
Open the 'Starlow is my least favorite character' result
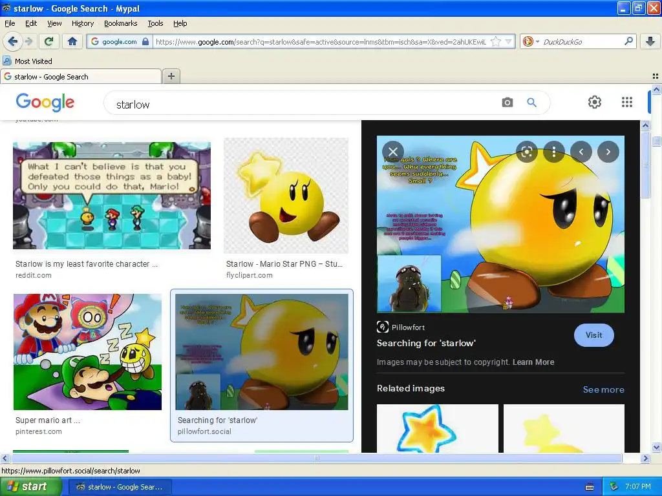click(87, 263)
